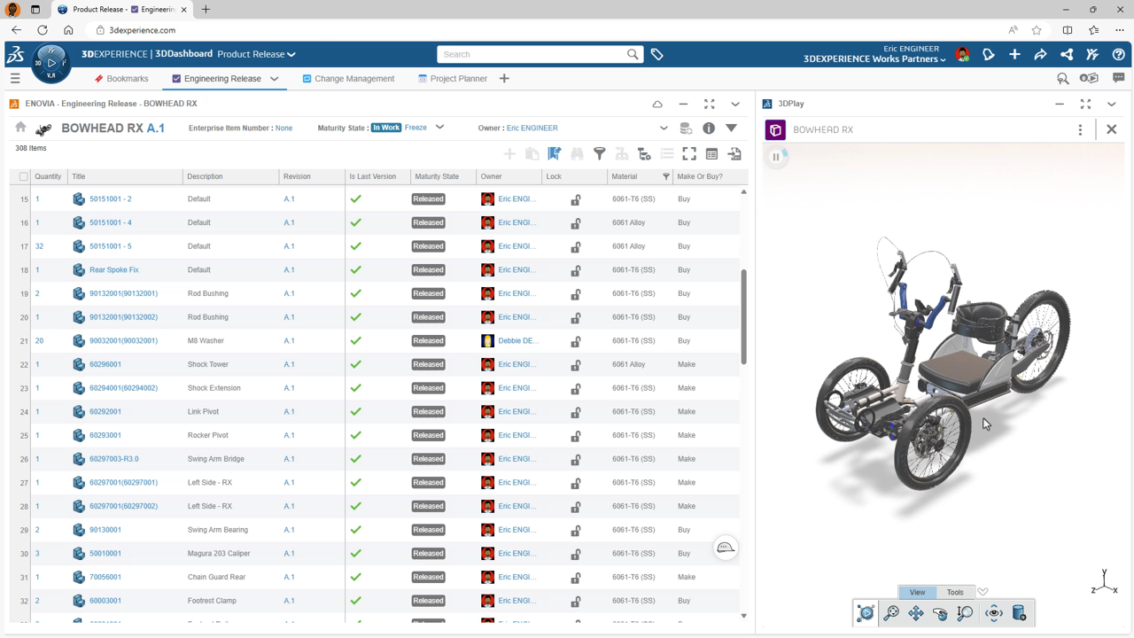Open the Maturity State dropdown arrow
The image size is (1134, 638).
(x=439, y=128)
